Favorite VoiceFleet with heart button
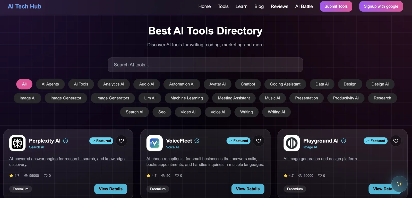This screenshot has height=198, width=412. coord(259,141)
